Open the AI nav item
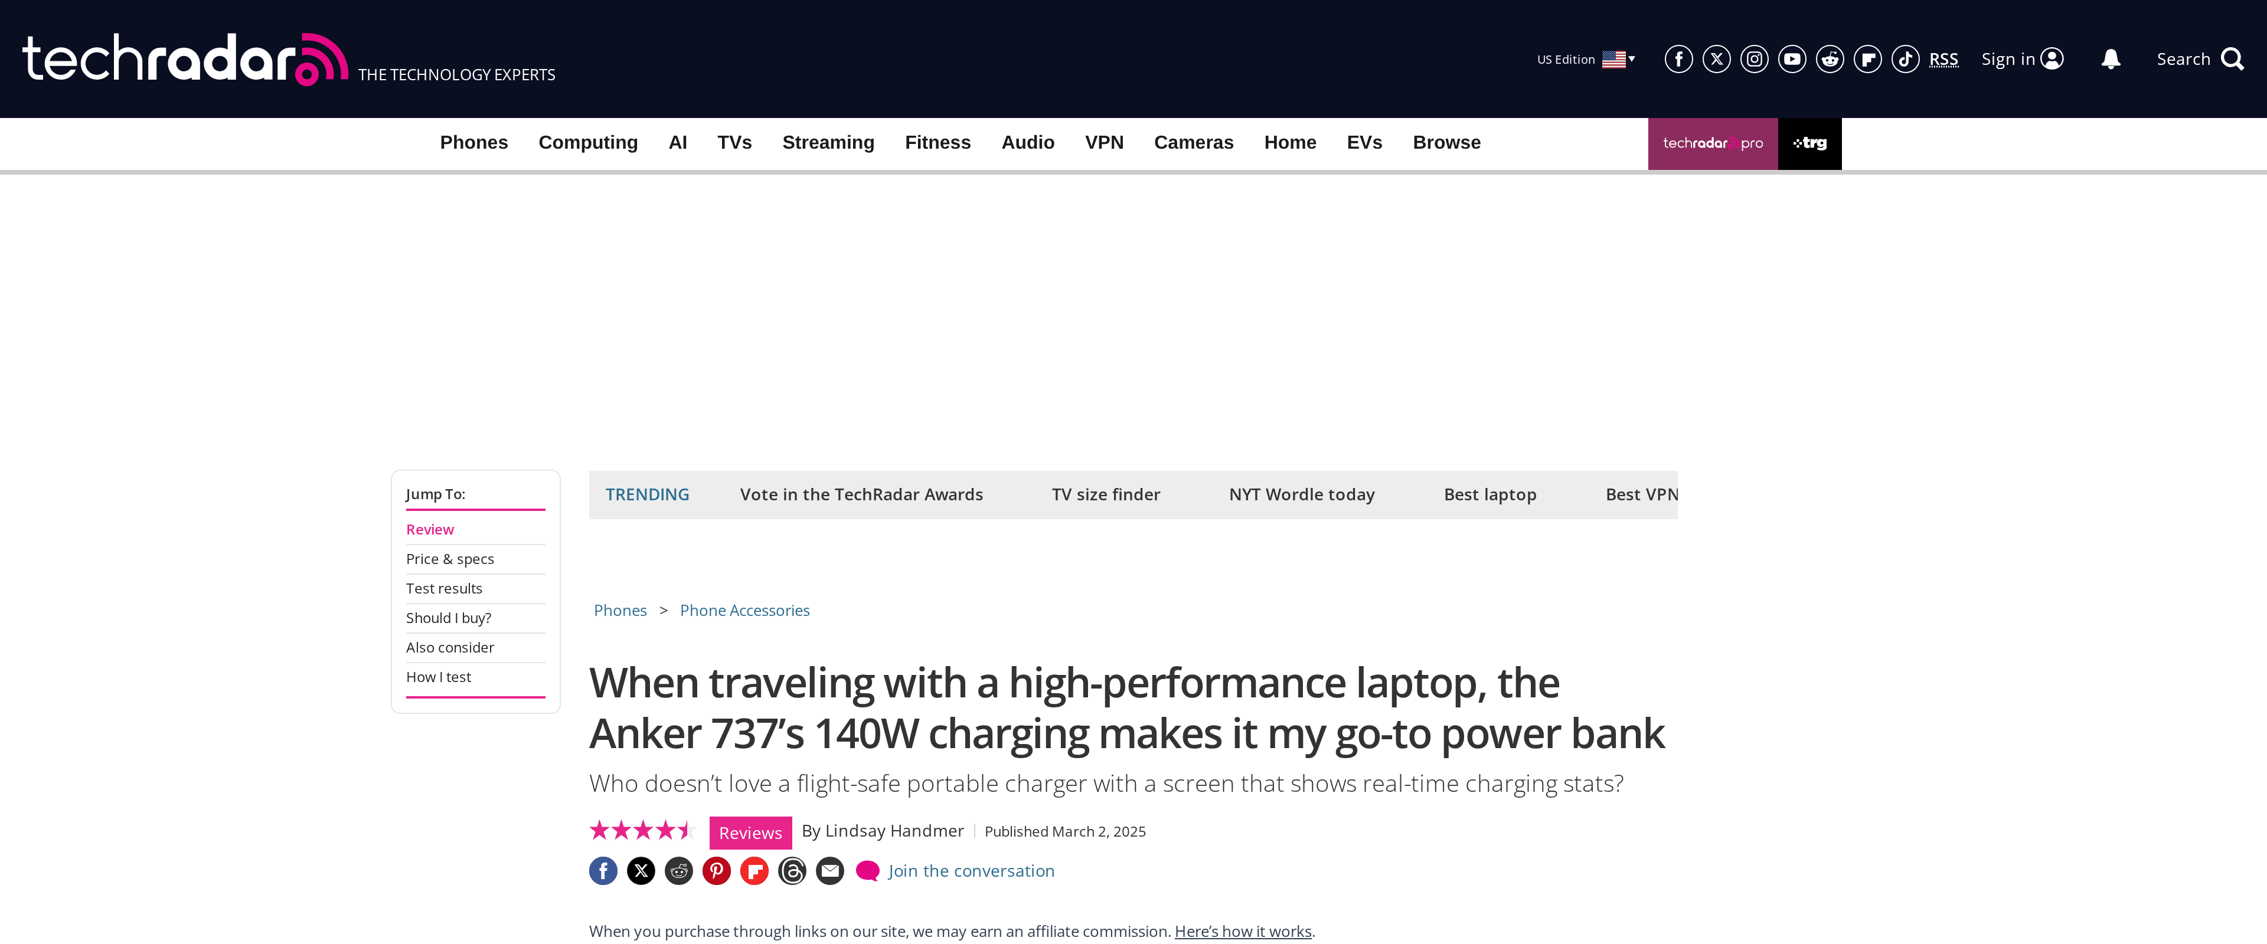2267x944 pixels. 678,143
